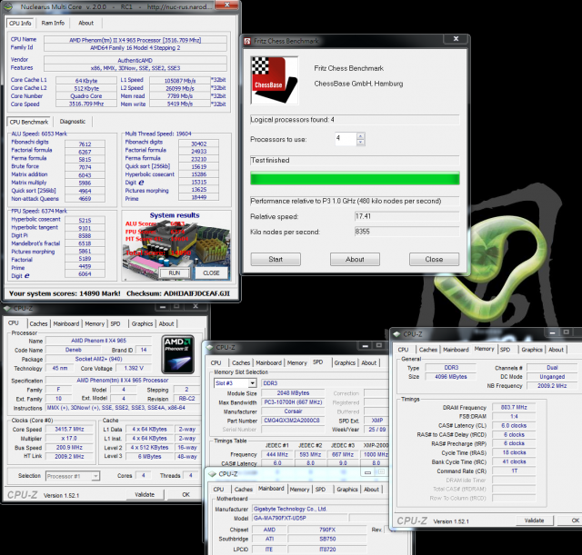Click the ChessBase logo image

click(275, 81)
